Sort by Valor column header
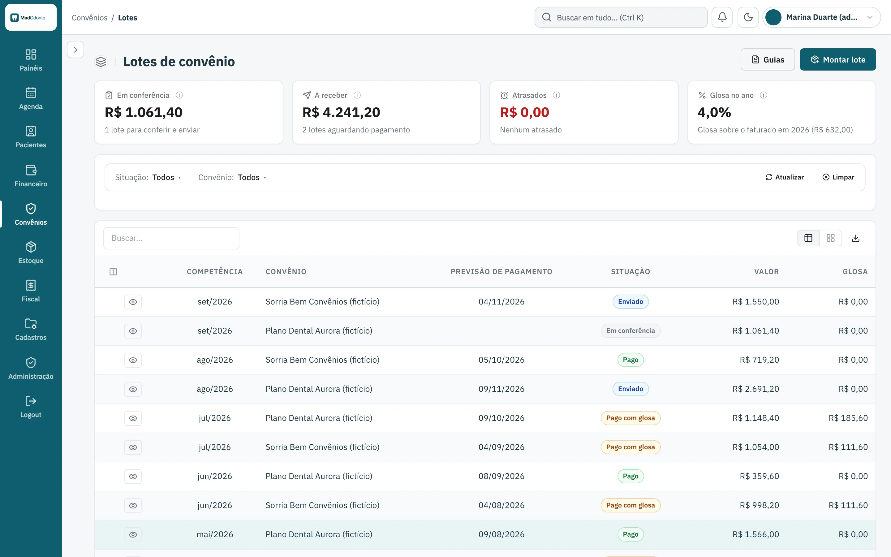 point(767,272)
